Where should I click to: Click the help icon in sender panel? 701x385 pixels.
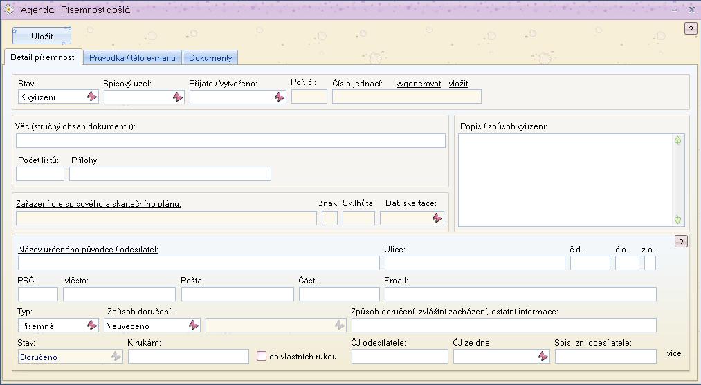tap(681, 241)
